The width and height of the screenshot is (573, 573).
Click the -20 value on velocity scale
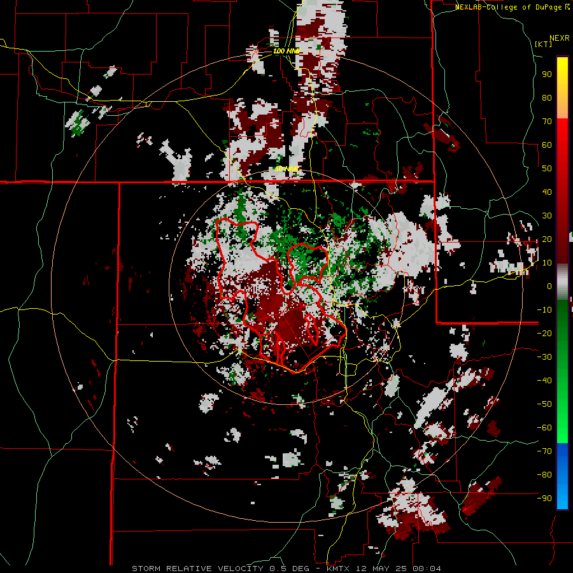[544, 334]
